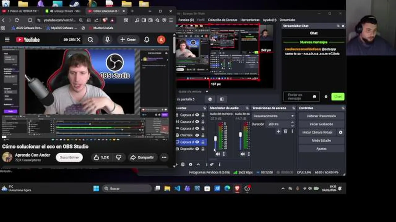
Task: Bookmark this page in browser toolbar
Action: (x=30, y=20)
